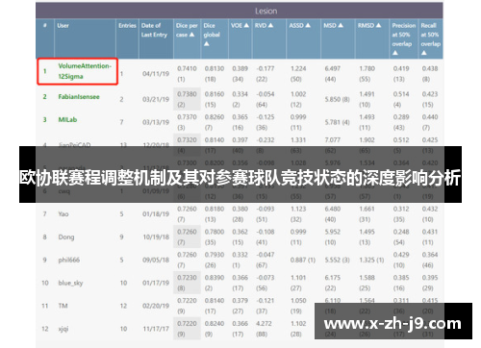Open user VolumeAttention-12Sigma
The image size is (481, 348).
click(85, 71)
